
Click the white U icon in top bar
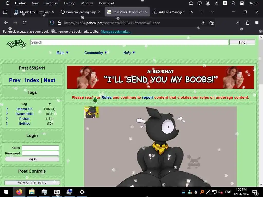[225, 3]
